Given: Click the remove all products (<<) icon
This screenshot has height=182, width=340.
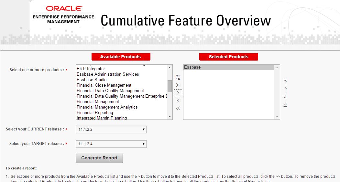Looking at the screenshot, I should pyautogui.click(x=178, y=108).
